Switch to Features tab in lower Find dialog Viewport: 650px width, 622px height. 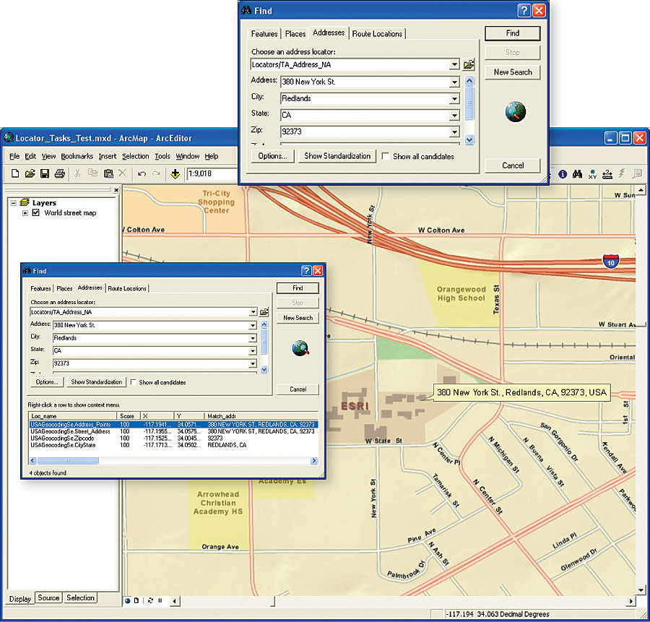pos(40,288)
